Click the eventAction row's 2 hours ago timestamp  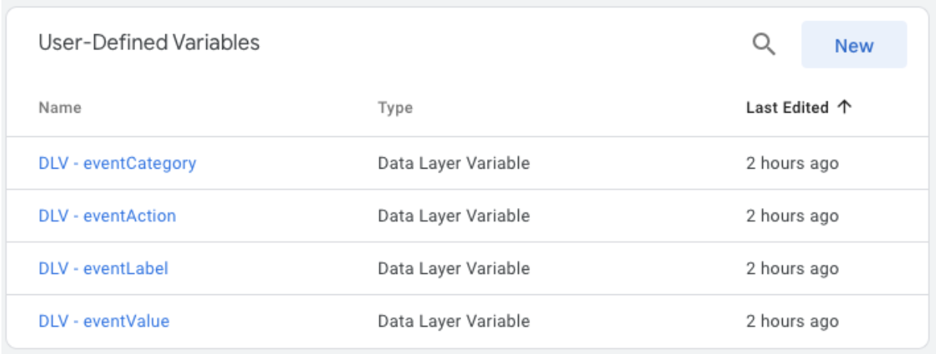pyautogui.click(x=792, y=216)
